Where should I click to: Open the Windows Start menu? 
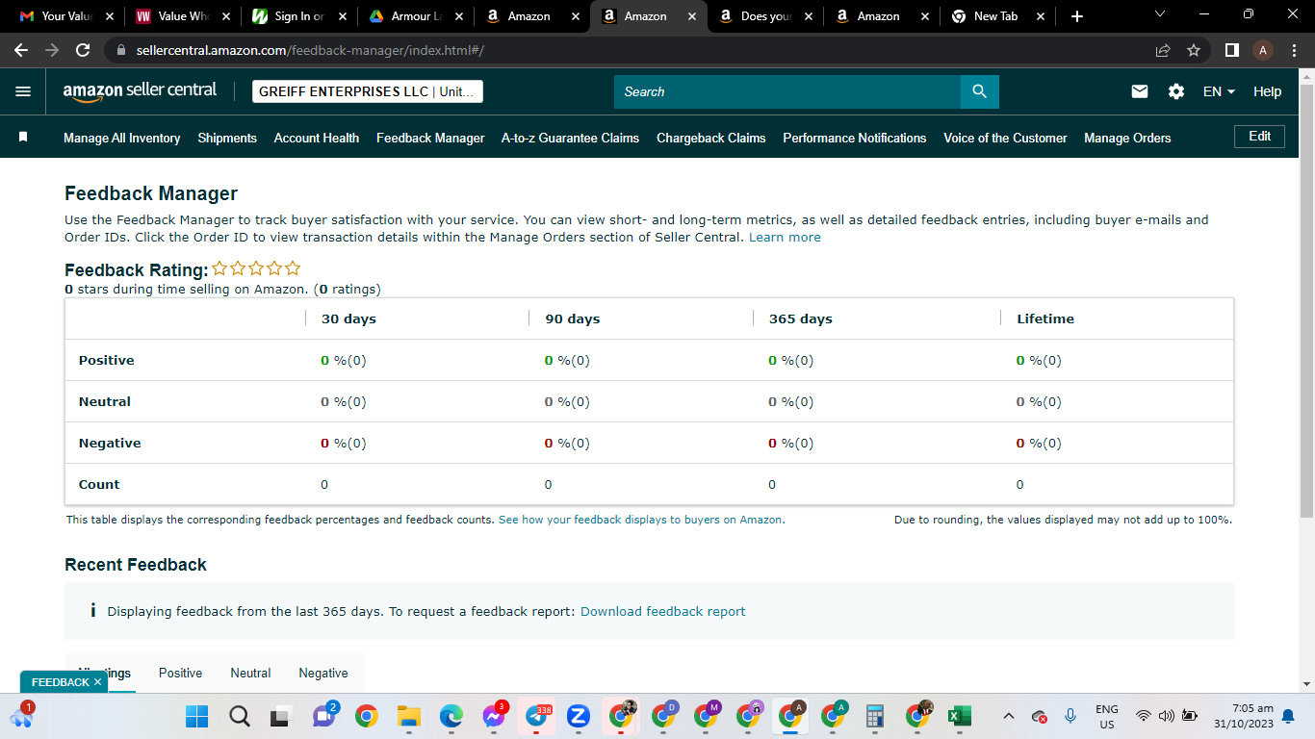(x=196, y=716)
